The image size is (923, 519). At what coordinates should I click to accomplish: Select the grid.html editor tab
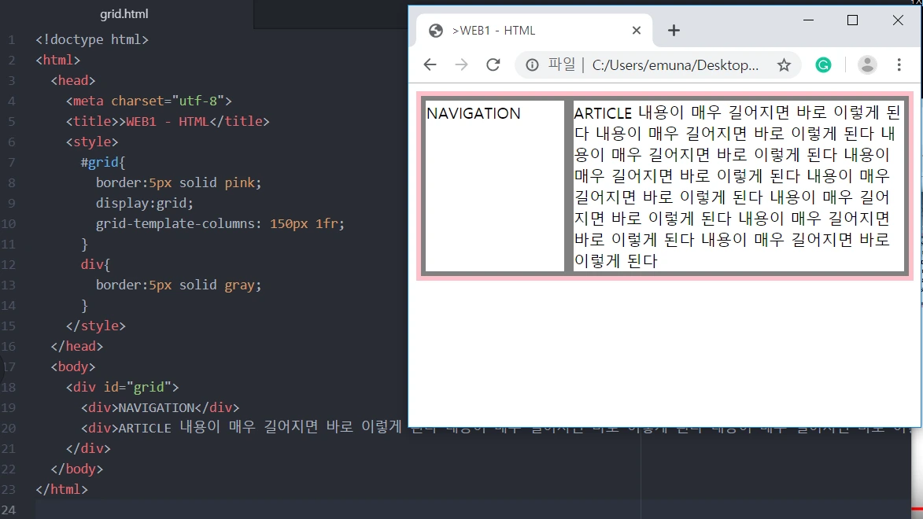tap(124, 13)
